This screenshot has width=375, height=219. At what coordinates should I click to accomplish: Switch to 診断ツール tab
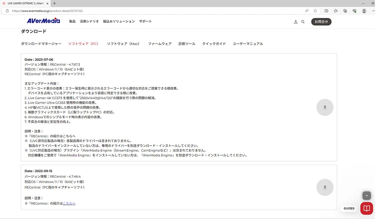[x=187, y=44]
